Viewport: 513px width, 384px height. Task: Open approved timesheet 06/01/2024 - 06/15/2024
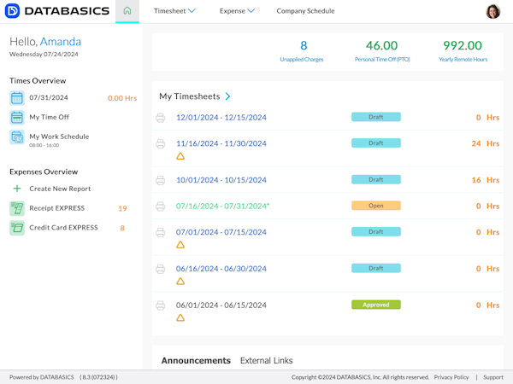(221, 305)
